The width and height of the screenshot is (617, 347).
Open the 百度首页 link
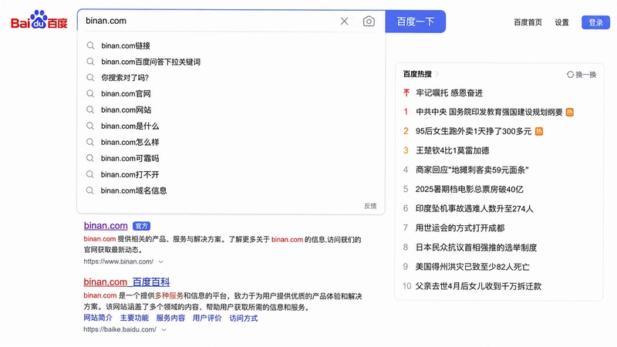coord(528,22)
